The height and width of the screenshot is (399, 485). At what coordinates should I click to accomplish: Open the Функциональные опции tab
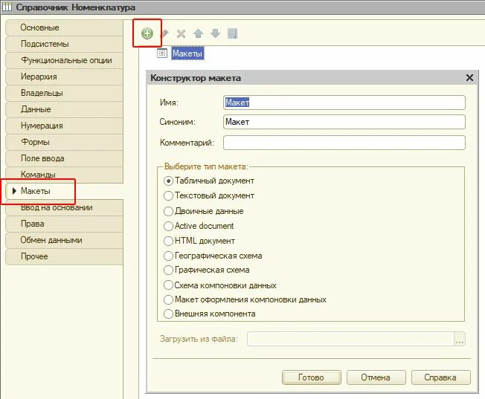coord(64,60)
